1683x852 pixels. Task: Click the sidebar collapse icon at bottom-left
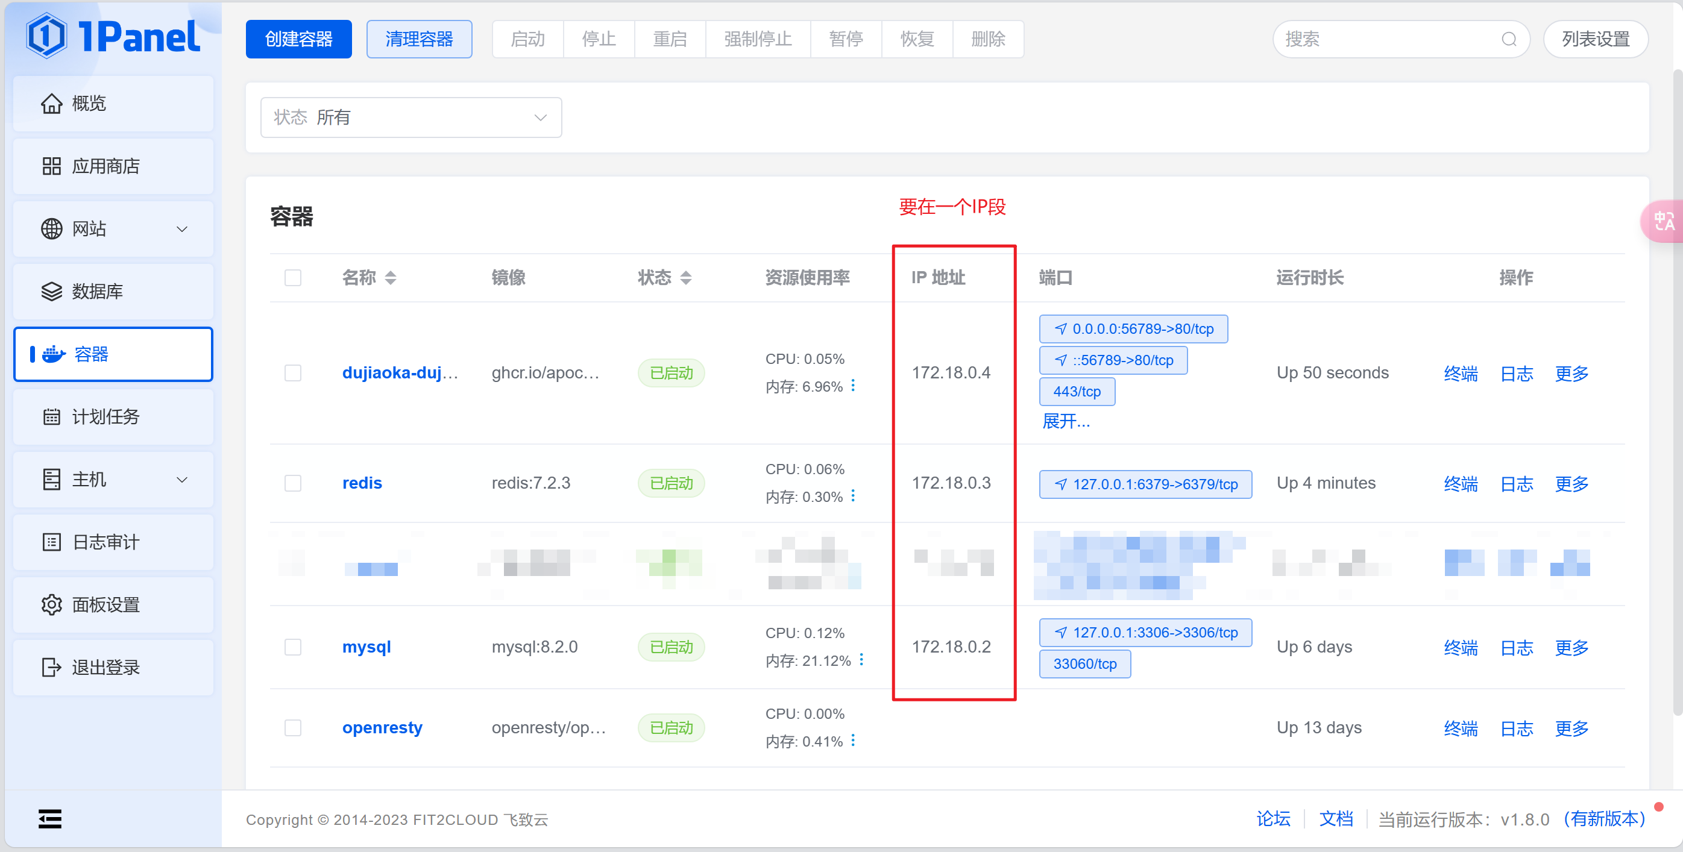pyautogui.click(x=49, y=818)
